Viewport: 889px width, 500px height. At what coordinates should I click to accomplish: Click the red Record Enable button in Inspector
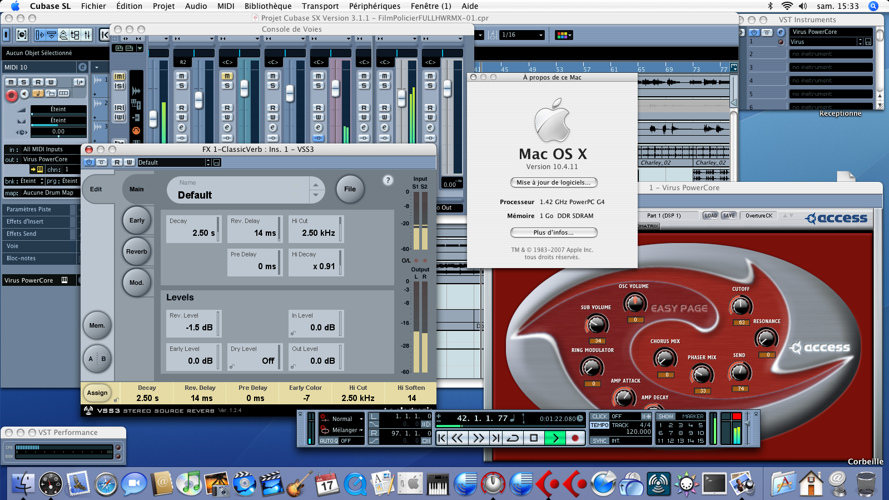(x=11, y=96)
